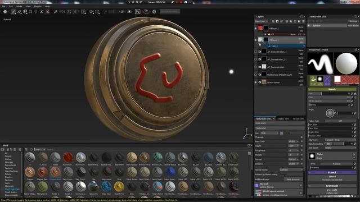Toggle the Fill effect visibility dot
The height and width of the screenshot is (202, 360).
265,34
